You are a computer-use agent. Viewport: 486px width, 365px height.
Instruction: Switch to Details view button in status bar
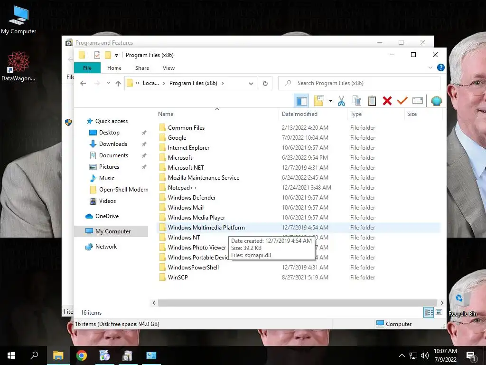[429, 313]
